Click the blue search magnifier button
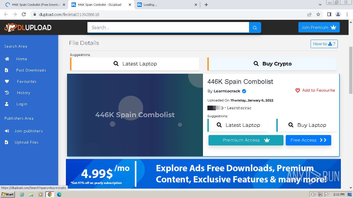353x198 pixels. 255,28
